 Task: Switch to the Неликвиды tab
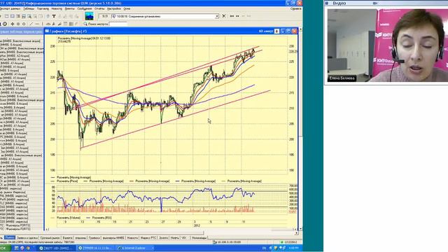[199, 238]
